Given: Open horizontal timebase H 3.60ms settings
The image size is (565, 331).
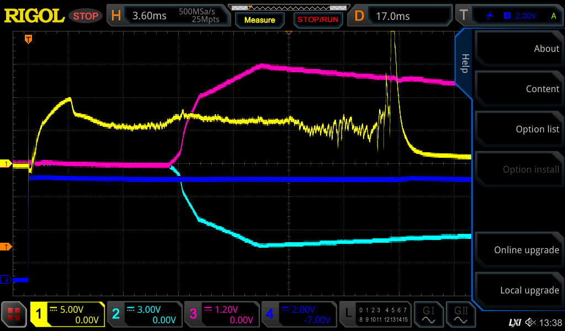Looking at the screenshot, I should tap(168, 16).
